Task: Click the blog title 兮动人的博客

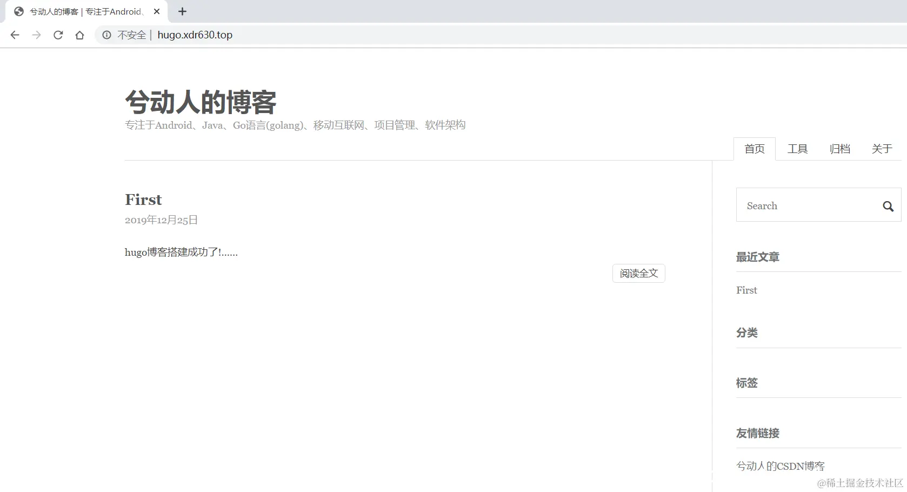Action: pyautogui.click(x=201, y=101)
